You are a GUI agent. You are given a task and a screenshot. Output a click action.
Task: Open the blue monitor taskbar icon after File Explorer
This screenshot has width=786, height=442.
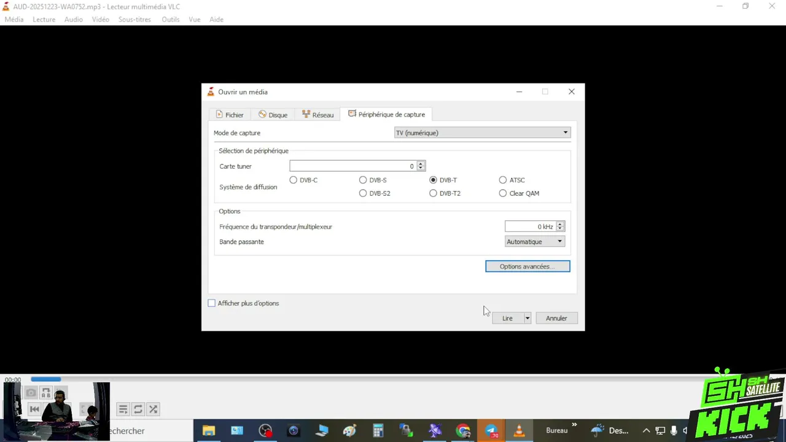237,431
